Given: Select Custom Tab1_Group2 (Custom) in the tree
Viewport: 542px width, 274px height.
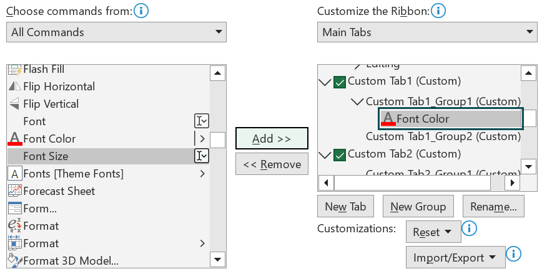Looking at the screenshot, I should [x=443, y=136].
